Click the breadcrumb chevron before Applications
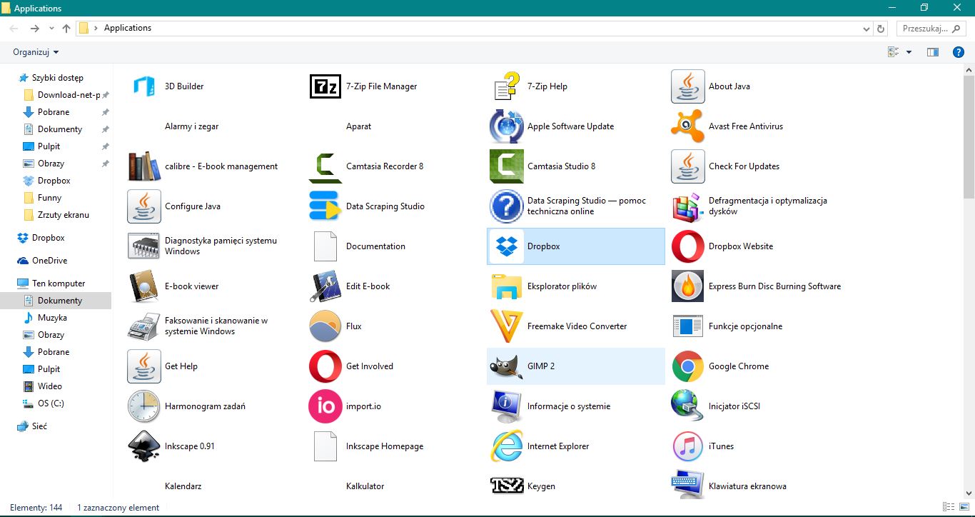The image size is (975, 517). [x=96, y=29]
